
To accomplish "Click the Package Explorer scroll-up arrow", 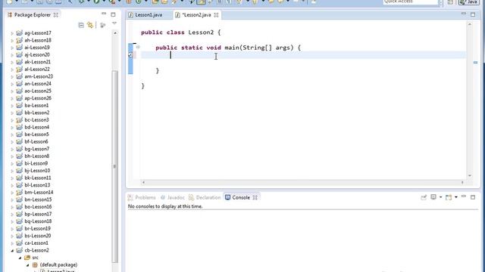I will 115,32.
